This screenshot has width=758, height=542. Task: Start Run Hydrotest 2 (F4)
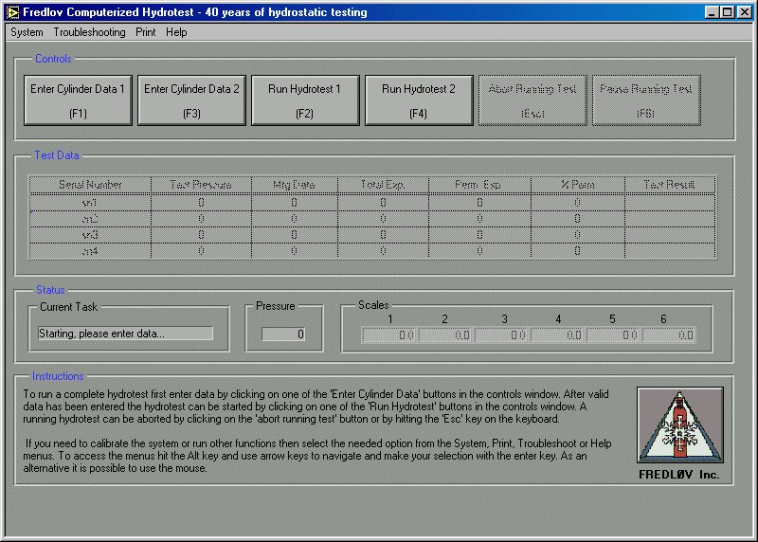click(x=419, y=100)
